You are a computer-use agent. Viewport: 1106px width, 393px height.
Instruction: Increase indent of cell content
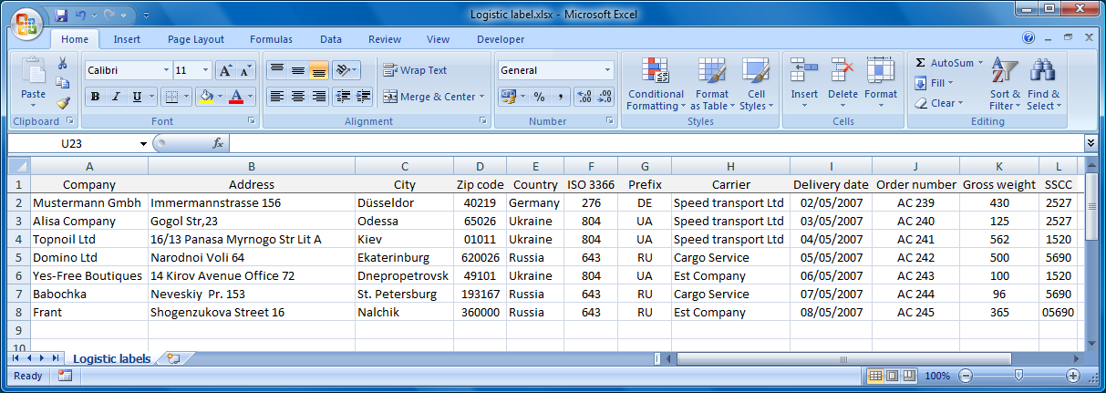364,96
